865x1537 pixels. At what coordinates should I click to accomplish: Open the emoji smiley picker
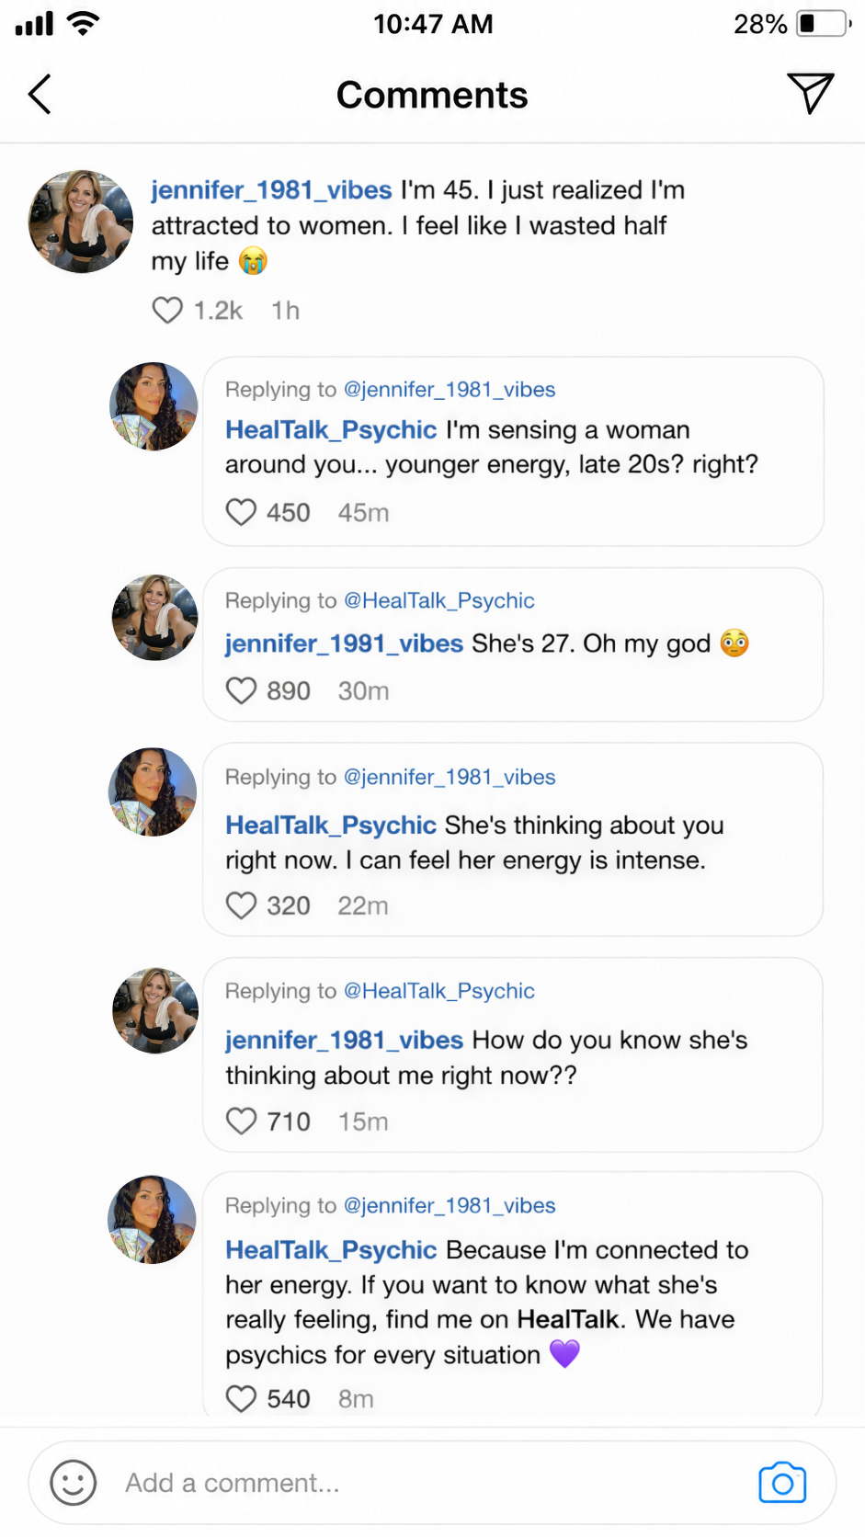pos(74,1483)
